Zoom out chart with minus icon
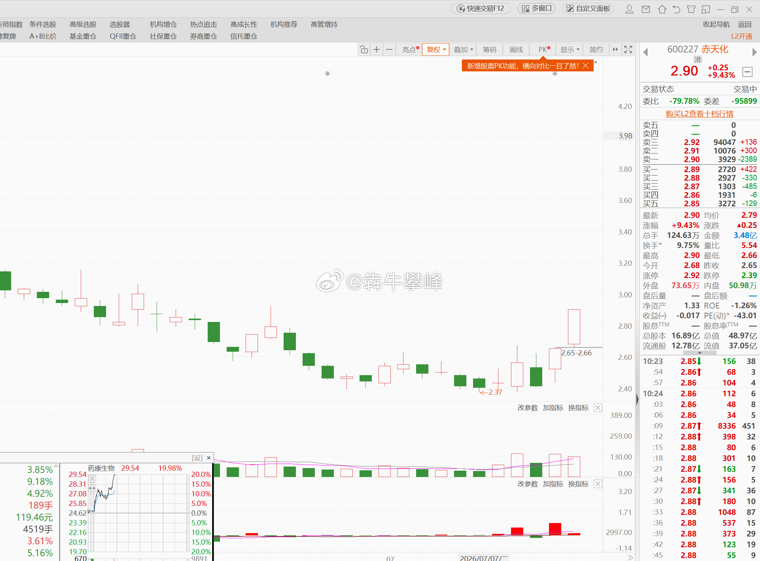Viewport: 760px width, 561px height. tap(389, 49)
